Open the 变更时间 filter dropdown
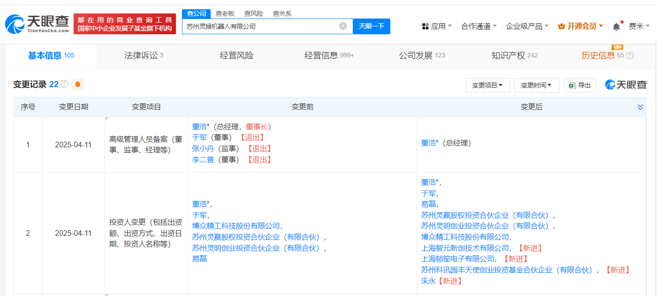Viewport: 657px width, 296px height. pyautogui.click(x=537, y=85)
